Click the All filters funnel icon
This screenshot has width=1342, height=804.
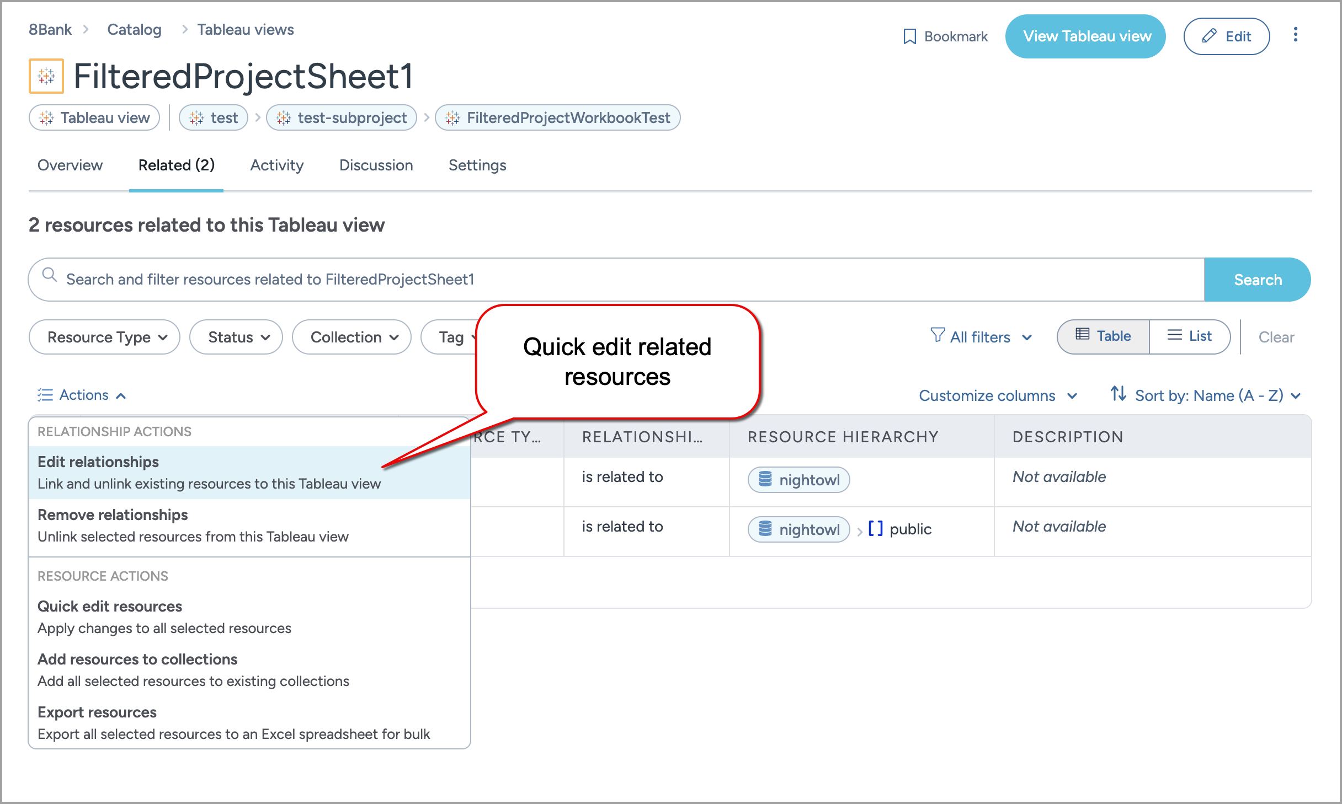[x=937, y=335]
